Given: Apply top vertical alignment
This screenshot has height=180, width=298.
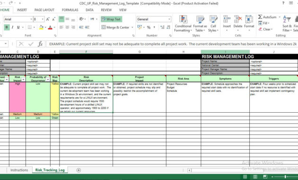Looking at the screenshot, I should click(x=61, y=19).
